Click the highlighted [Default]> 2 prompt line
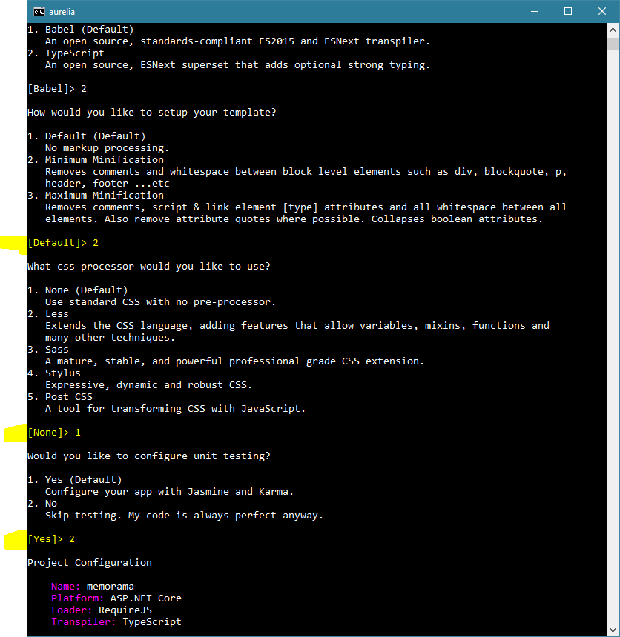 (x=63, y=243)
